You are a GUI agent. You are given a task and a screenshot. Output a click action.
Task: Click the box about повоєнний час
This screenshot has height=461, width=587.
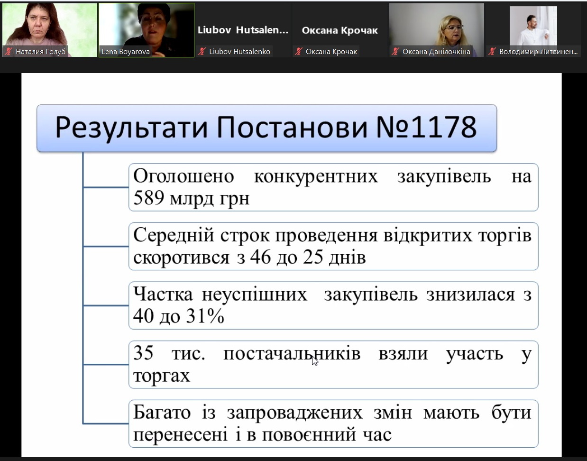click(333, 423)
